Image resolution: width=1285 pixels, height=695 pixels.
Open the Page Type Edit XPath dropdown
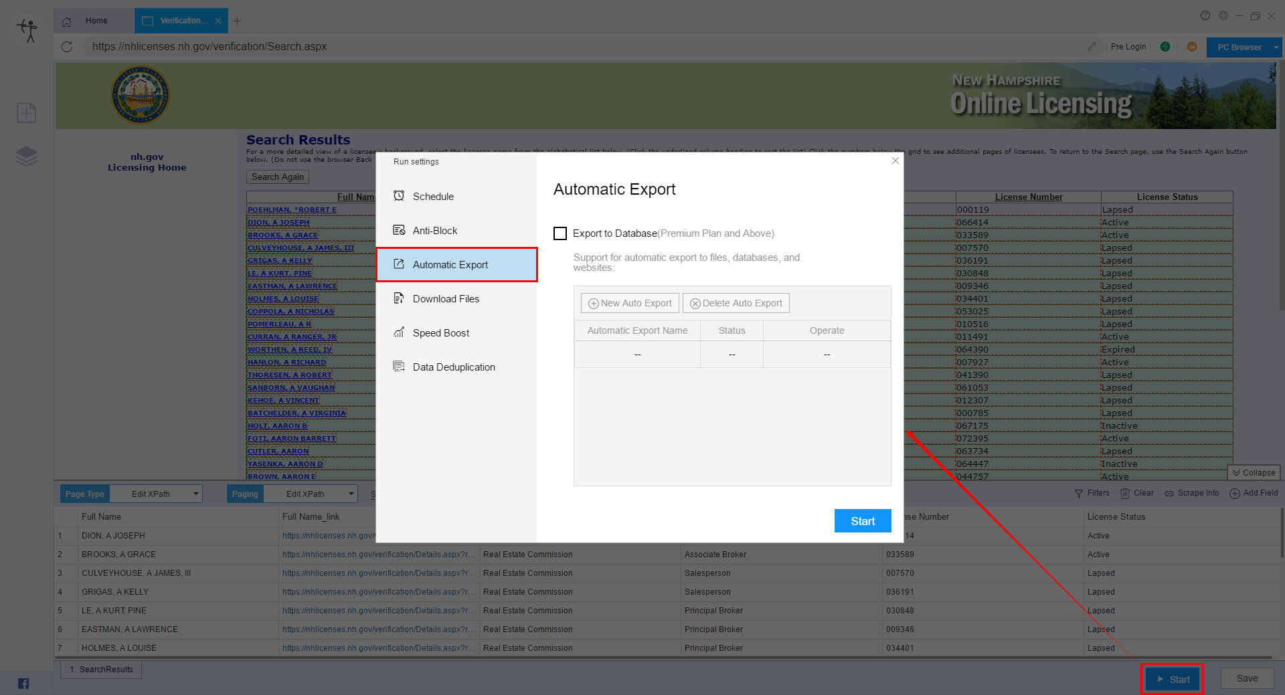click(156, 494)
